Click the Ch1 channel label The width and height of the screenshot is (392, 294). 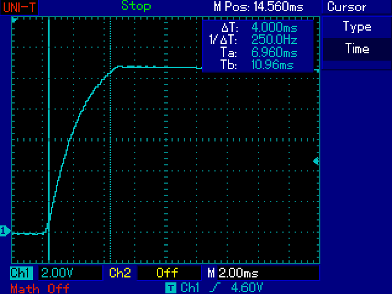pyautogui.click(x=21, y=273)
